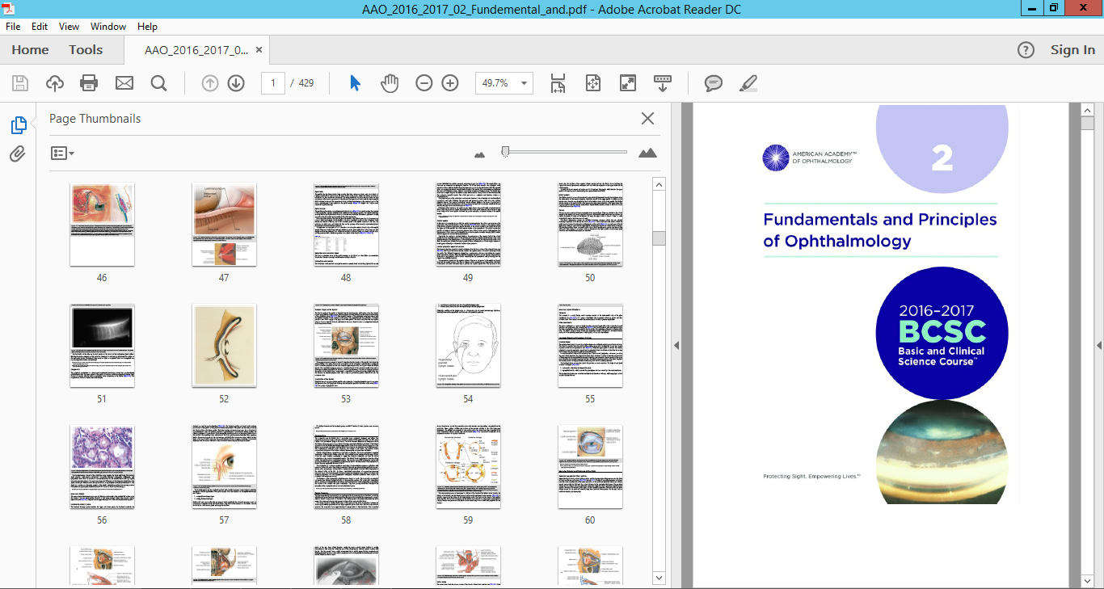Switch to the Home tab

pyautogui.click(x=30, y=50)
